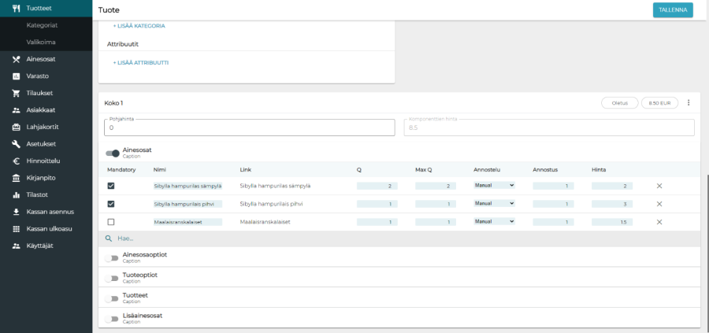Uncheck Mandatory for Sibylla hampurilais sämpylä
This screenshot has height=333, width=709.
[x=111, y=186]
